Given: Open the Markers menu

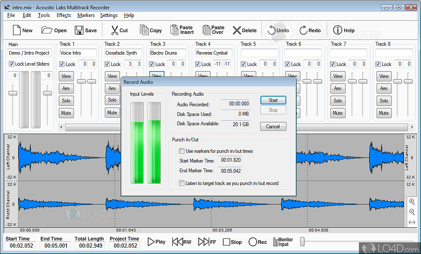Looking at the screenshot, I should coord(86,15).
